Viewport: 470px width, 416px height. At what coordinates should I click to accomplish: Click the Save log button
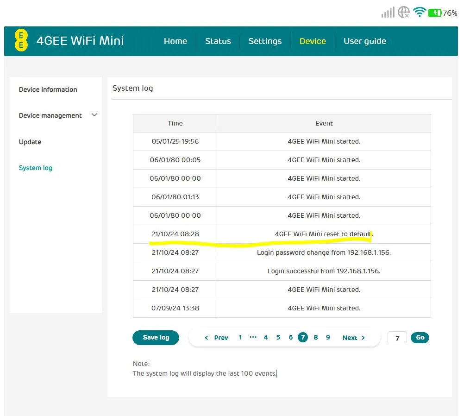156,337
